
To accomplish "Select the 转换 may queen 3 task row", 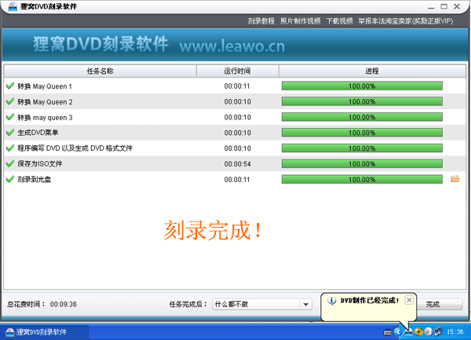I will 235,117.
